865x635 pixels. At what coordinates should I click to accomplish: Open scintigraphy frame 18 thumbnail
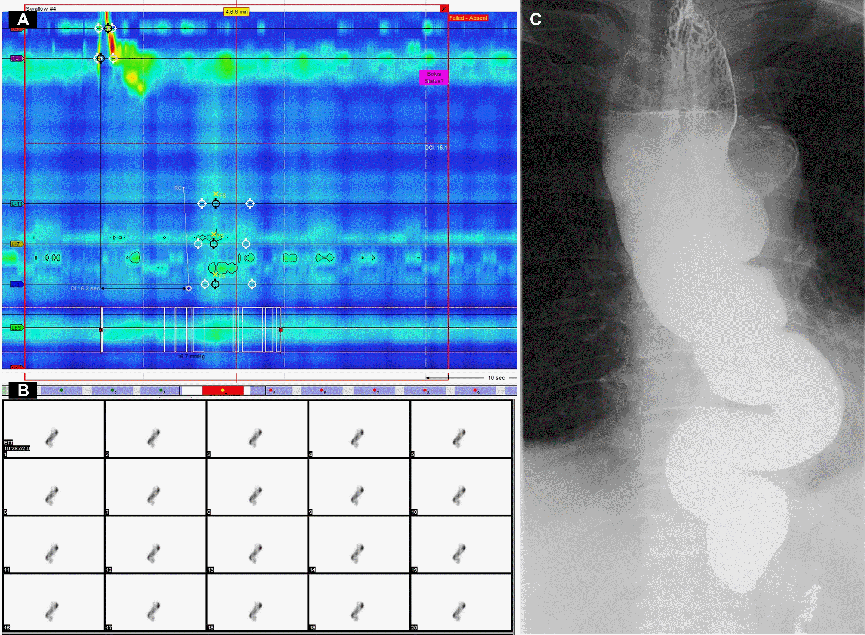(257, 602)
